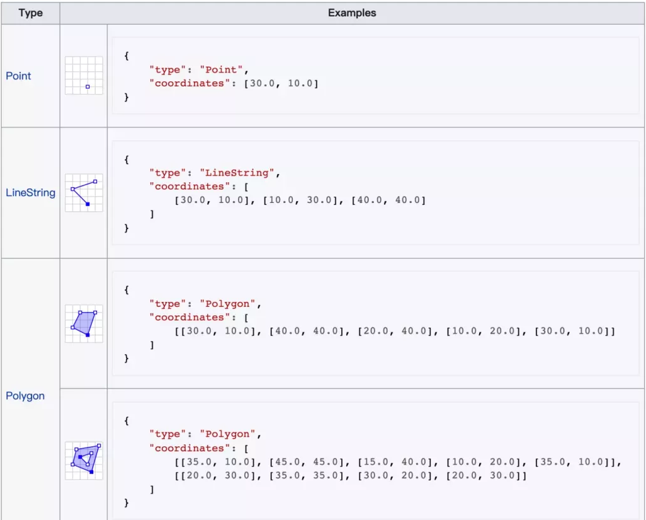
Task: Click the "type": "LineString" code line
Action: point(215,173)
